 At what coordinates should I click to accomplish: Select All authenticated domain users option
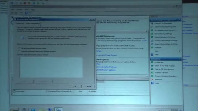[x=19, y=48]
